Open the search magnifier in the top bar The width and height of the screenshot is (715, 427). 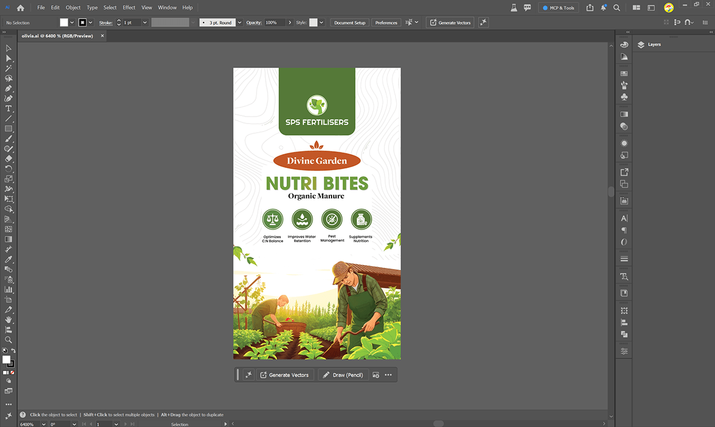616,8
